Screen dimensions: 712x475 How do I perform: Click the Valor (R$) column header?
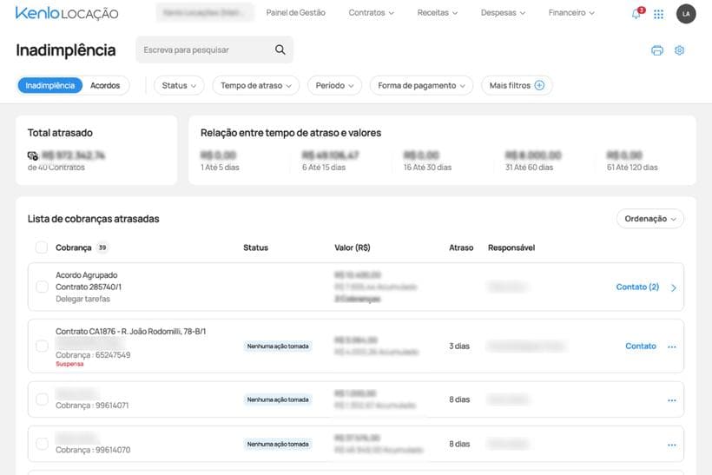pyautogui.click(x=353, y=247)
